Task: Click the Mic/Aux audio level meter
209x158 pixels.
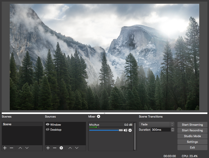Action: (111, 127)
